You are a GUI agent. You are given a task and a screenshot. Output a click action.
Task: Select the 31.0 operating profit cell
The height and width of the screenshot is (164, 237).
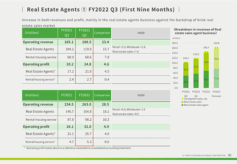click(x=88, y=126)
